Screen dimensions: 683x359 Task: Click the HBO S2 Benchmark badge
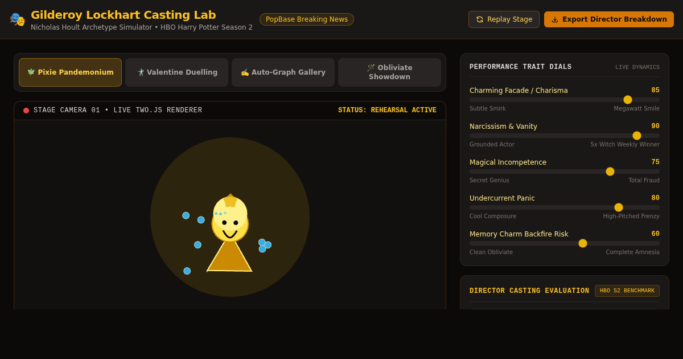tap(627, 291)
